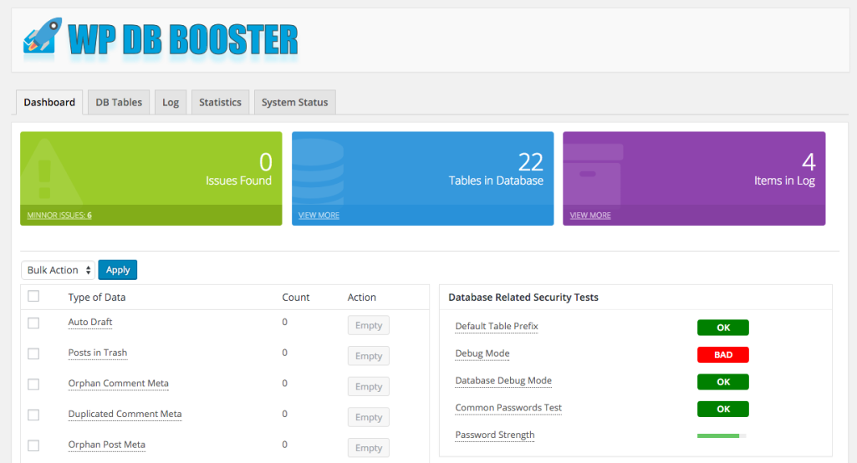Click the Orphan Comment Meta label
The width and height of the screenshot is (857, 463).
point(118,384)
